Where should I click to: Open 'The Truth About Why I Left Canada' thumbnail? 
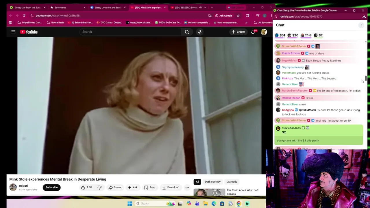pyautogui.click(x=209, y=192)
